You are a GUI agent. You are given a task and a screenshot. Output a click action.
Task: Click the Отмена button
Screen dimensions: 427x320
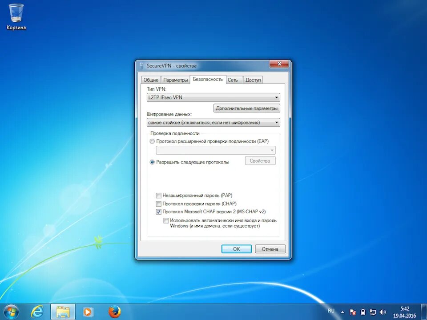point(270,249)
